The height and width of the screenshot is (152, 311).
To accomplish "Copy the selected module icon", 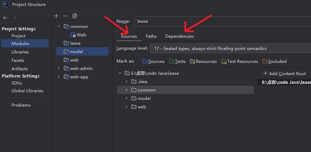I will [75, 16].
